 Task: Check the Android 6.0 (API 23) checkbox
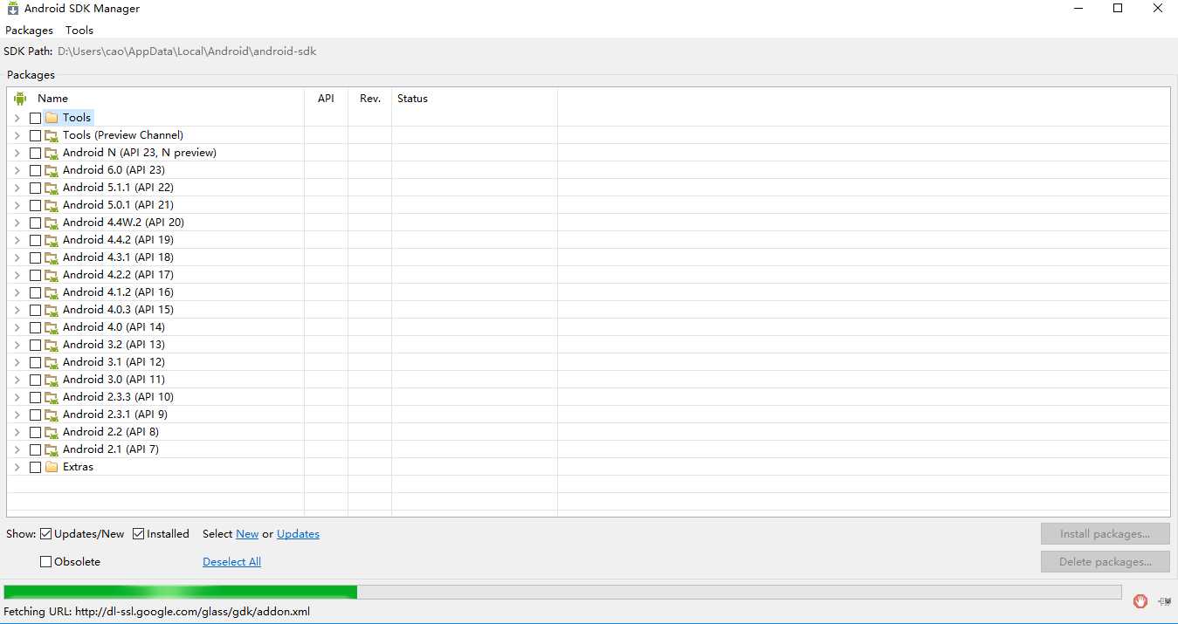[35, 170]
